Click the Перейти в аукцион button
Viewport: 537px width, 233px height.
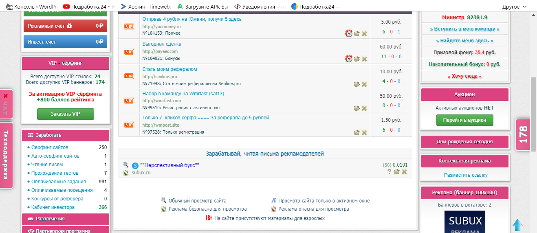pos(465,120)
